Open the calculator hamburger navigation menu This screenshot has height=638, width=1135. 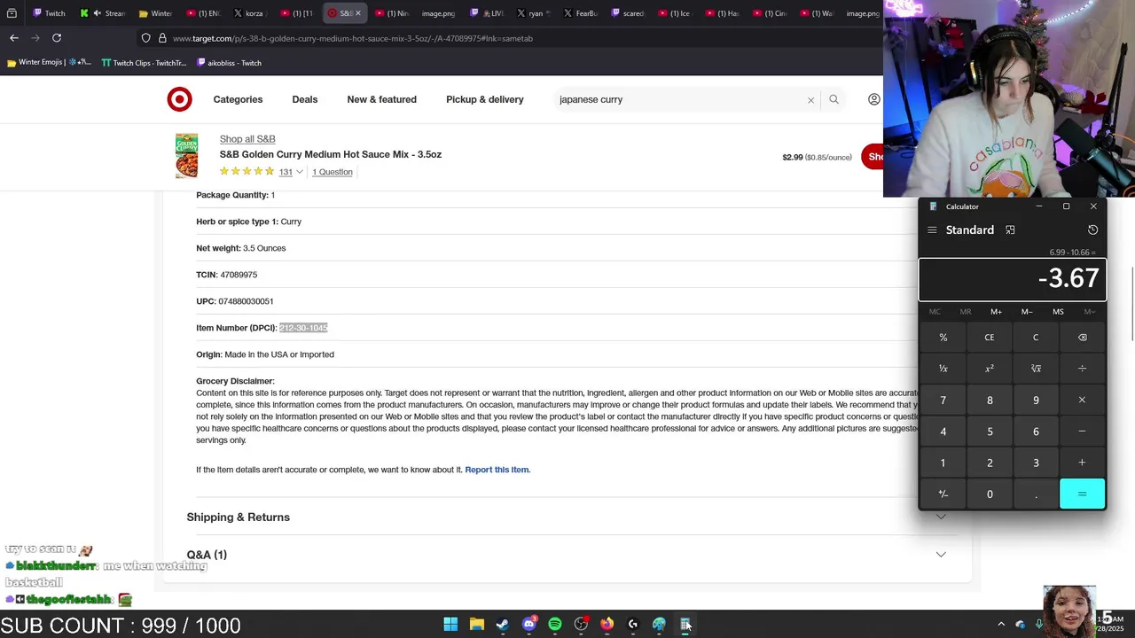pos(932,230)
